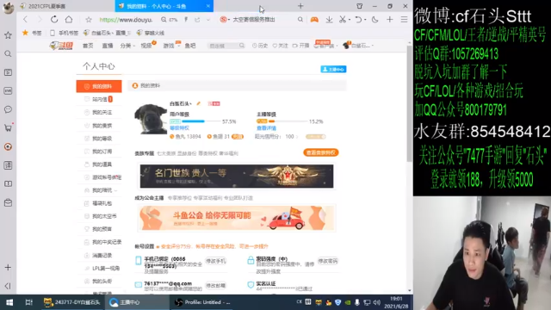The image size is (551, 310).
Task: Open 查看详情 link under streamer level
Action: 266,128
